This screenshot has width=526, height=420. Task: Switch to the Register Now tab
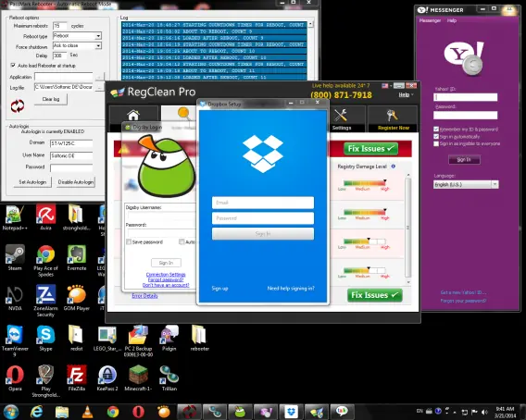pyautogui.click(x=394, y=119)
